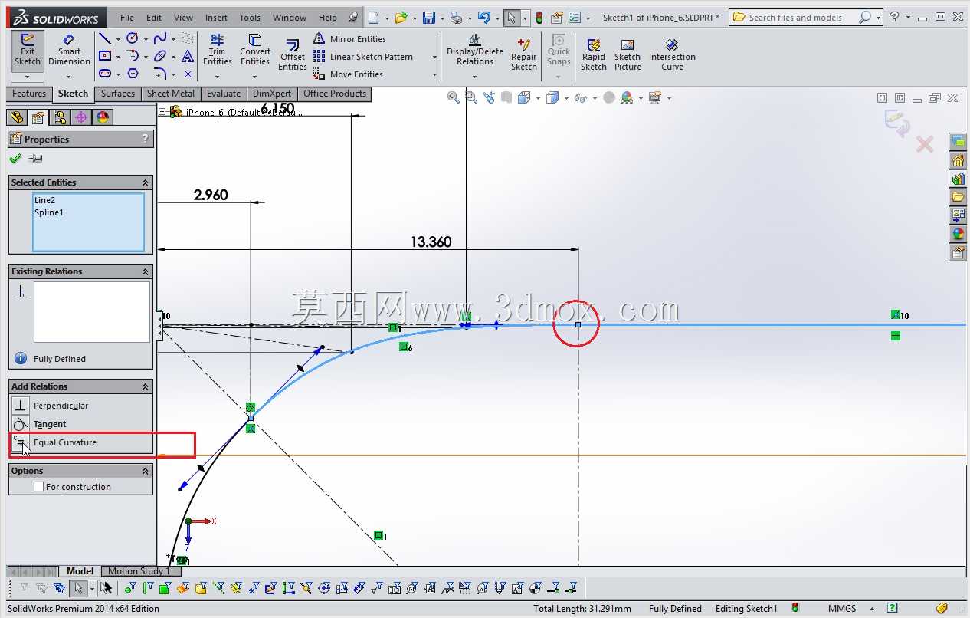Click Intersection Curve tool

tap(672, 54)
